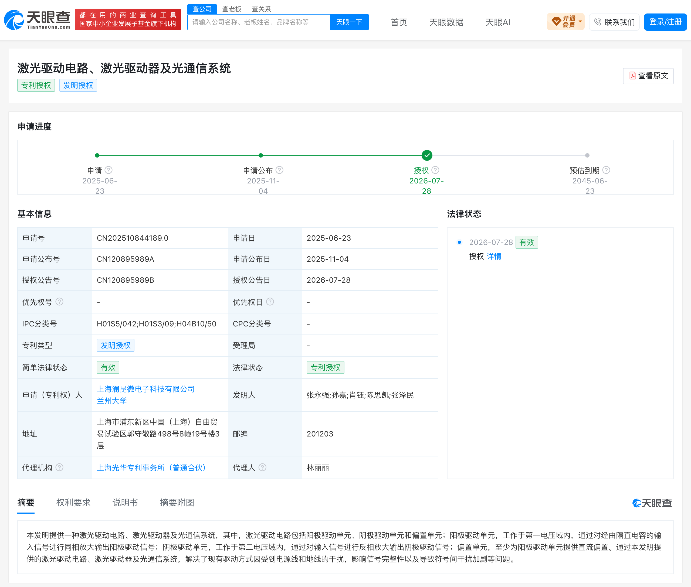Click the 天眼一下 search button
The image size is (691, 587).
click(349, 22)
